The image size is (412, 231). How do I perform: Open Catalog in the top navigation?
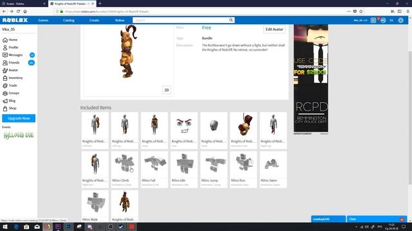pos(69,20)
